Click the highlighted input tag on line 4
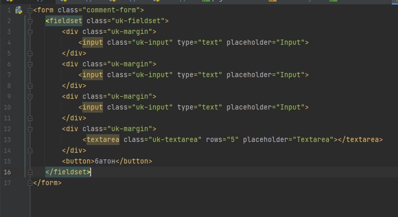Screen dimensions: 398x217 tap(93, 42)
